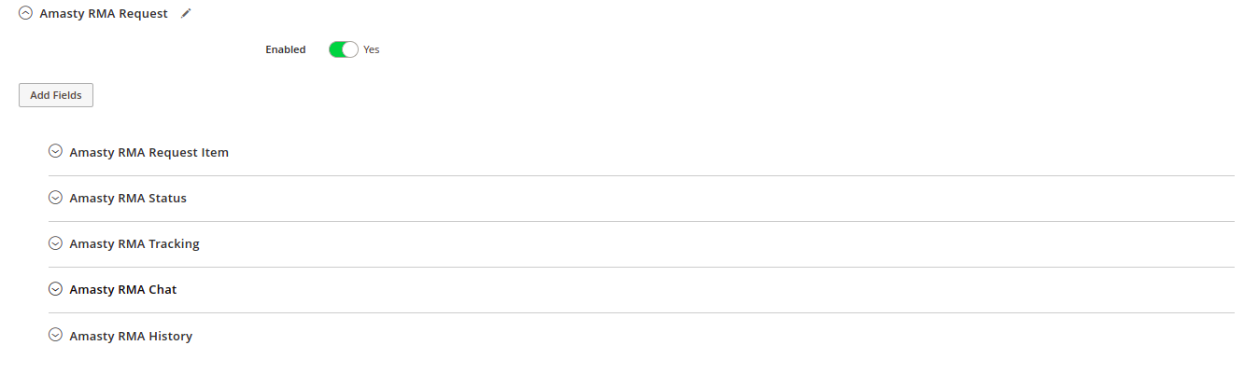This screenshot has width=1244, height=387.
Task: Click the circle arrow icon beside Amasty RMA Tracking
Action: point(55,243)
